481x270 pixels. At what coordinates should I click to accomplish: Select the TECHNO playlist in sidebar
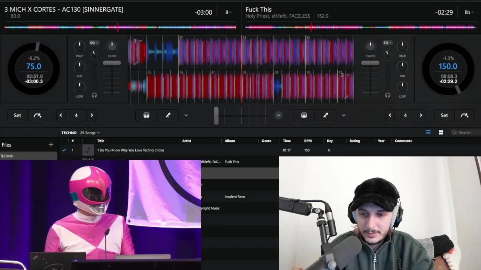[x=29, y=156]
